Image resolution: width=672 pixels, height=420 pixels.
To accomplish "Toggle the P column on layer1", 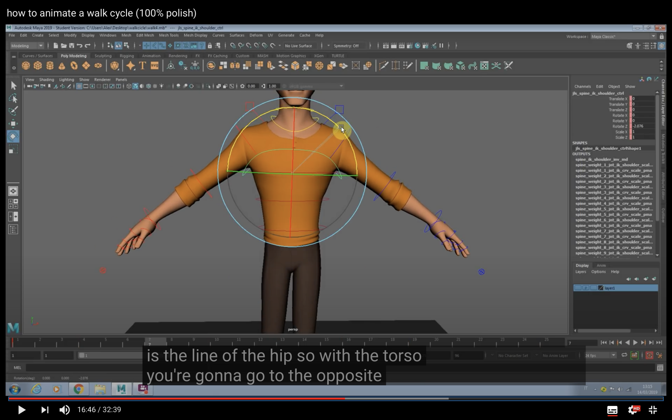I will point(586,288).
